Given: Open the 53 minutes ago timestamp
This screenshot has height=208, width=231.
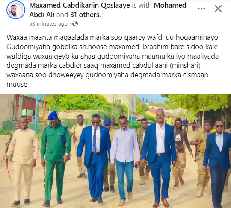Looking at the screenshot, I should 48,24.
